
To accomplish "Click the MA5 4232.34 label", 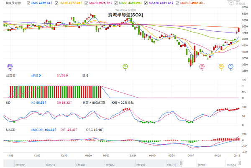I will (42, 3).
